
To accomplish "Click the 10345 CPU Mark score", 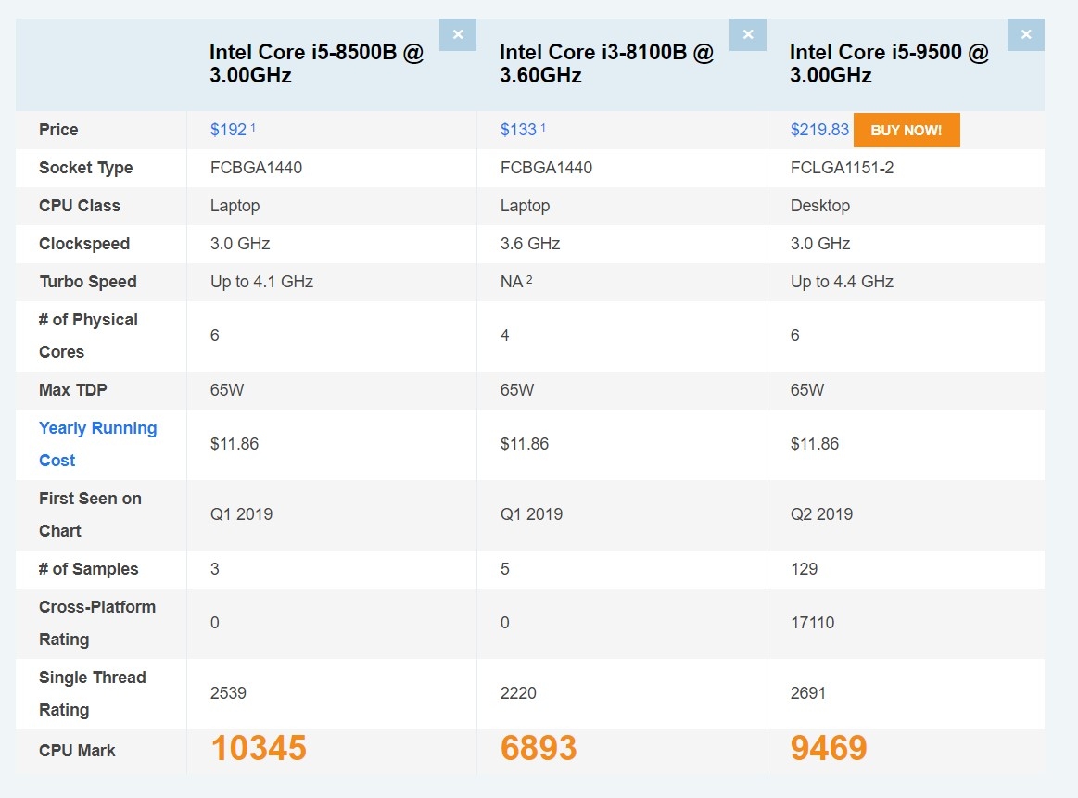I will [x=259, y=748].
